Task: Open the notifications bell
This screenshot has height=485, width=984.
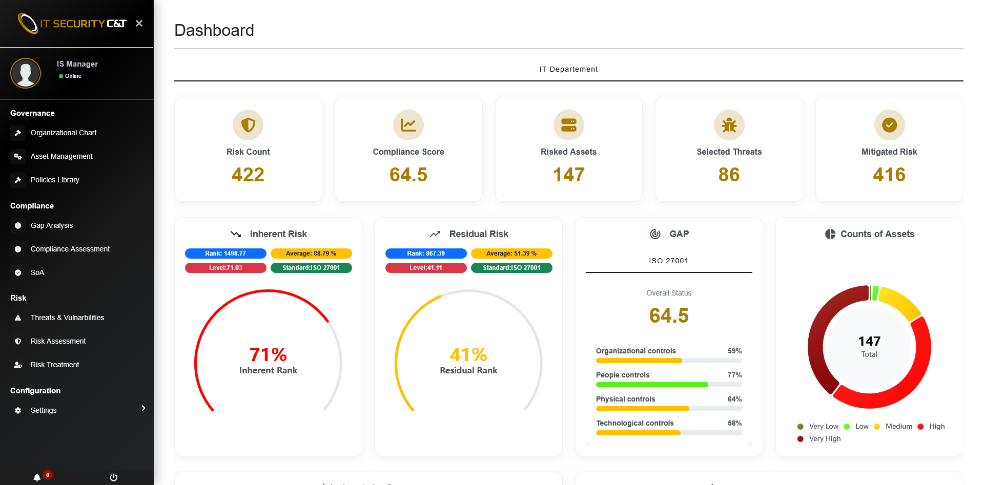Action: [x=36, y=477]
